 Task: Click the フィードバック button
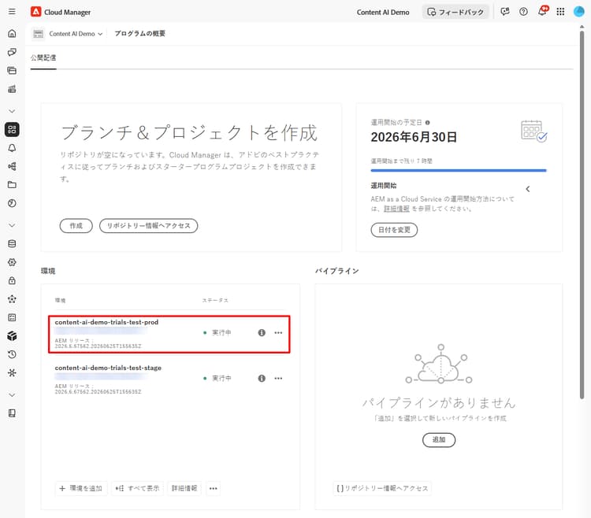(x=455, y=12)
